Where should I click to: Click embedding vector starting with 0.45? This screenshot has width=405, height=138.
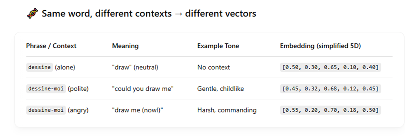[331, 89]
